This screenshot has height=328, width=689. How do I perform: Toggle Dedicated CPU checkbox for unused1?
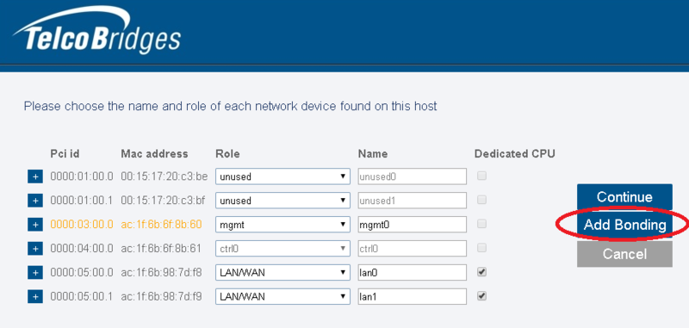482,200
